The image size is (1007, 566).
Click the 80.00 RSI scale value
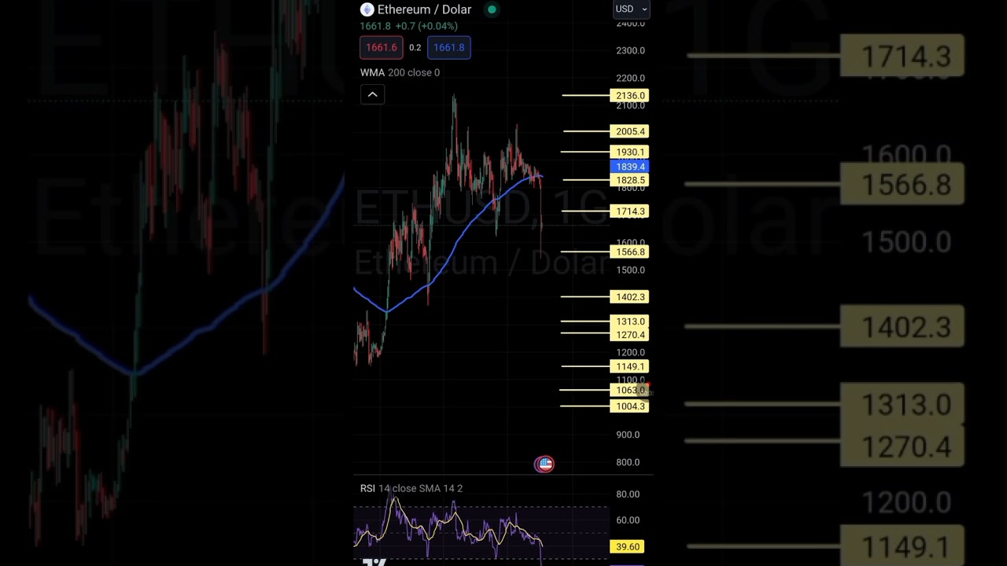[x=628, y=494]
